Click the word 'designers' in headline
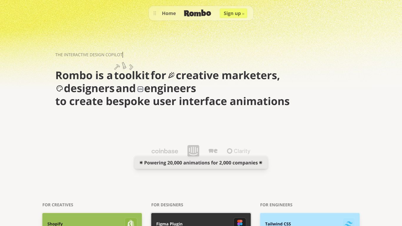 89,88
